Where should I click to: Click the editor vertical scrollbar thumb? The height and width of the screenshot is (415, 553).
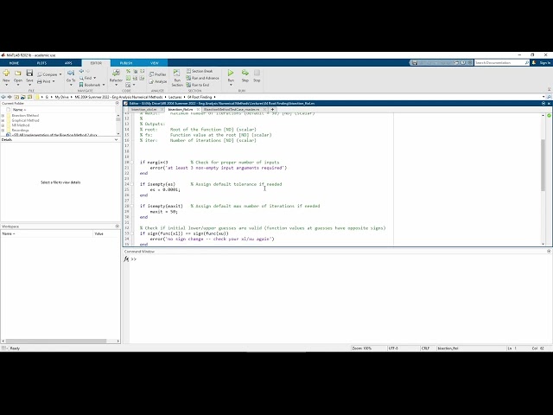click(543, 165)
